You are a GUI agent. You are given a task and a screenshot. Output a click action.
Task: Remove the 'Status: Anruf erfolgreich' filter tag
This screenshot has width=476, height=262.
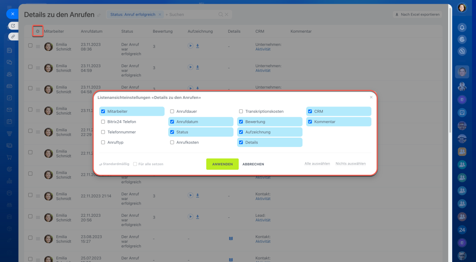160,14
